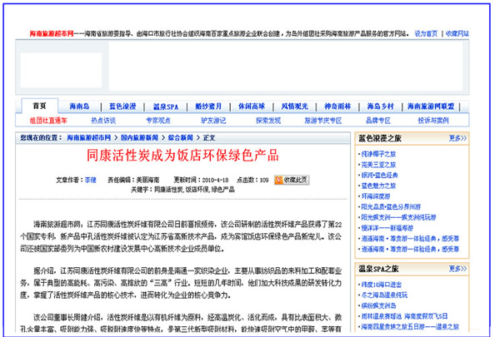Open the 海南旅游网联盟 tab

430,107
